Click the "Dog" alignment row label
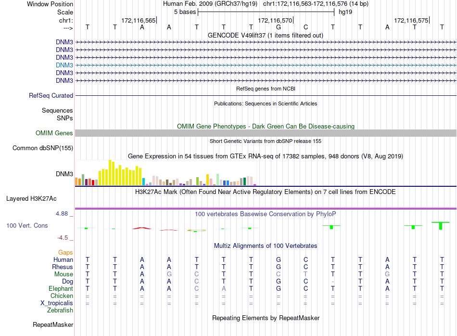Viewport: 457px width, 336px height. pyautogui.click(x=68, y=282)
